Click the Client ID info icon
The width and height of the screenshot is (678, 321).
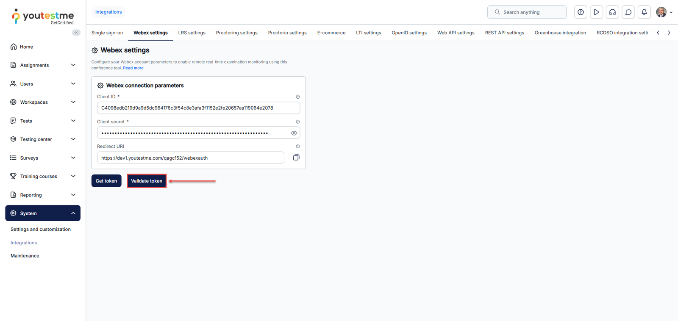pos(297,97)
